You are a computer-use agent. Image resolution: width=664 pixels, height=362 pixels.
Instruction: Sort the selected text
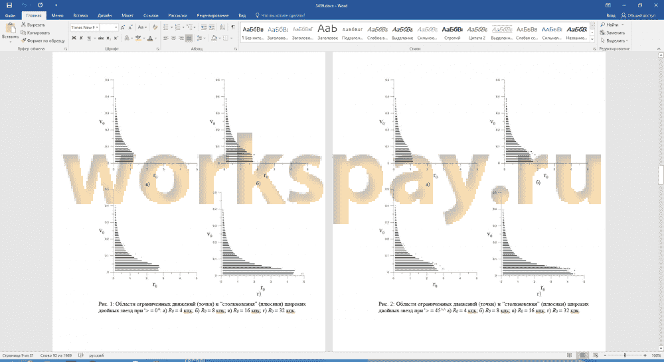[222, 27]
